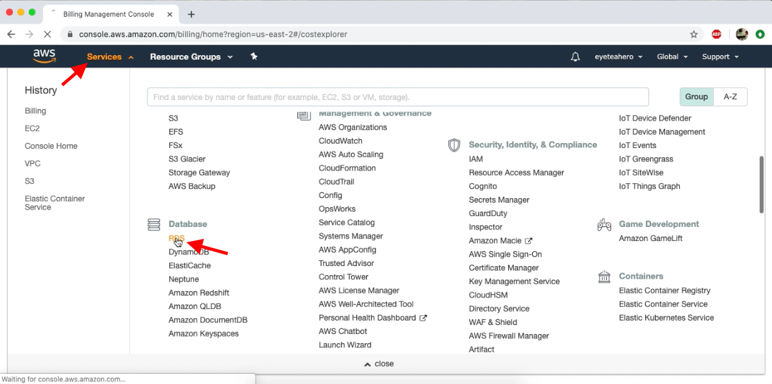The image size is (772, 384).
Task: Open the ABP Adblock extension icon
Action: coord(716,34)
